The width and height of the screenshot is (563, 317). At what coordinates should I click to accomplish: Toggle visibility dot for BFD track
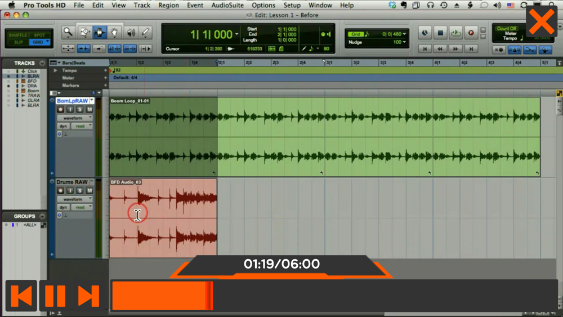[8, 81]
